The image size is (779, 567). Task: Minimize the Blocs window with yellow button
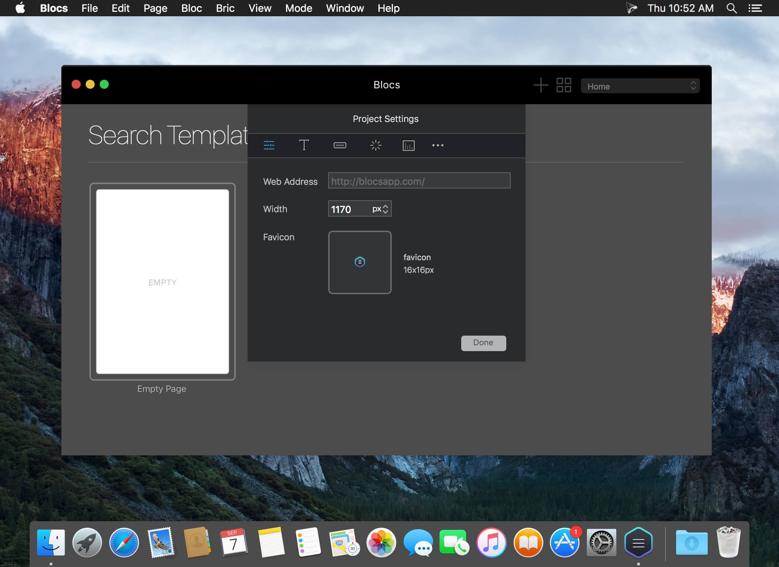90,84
